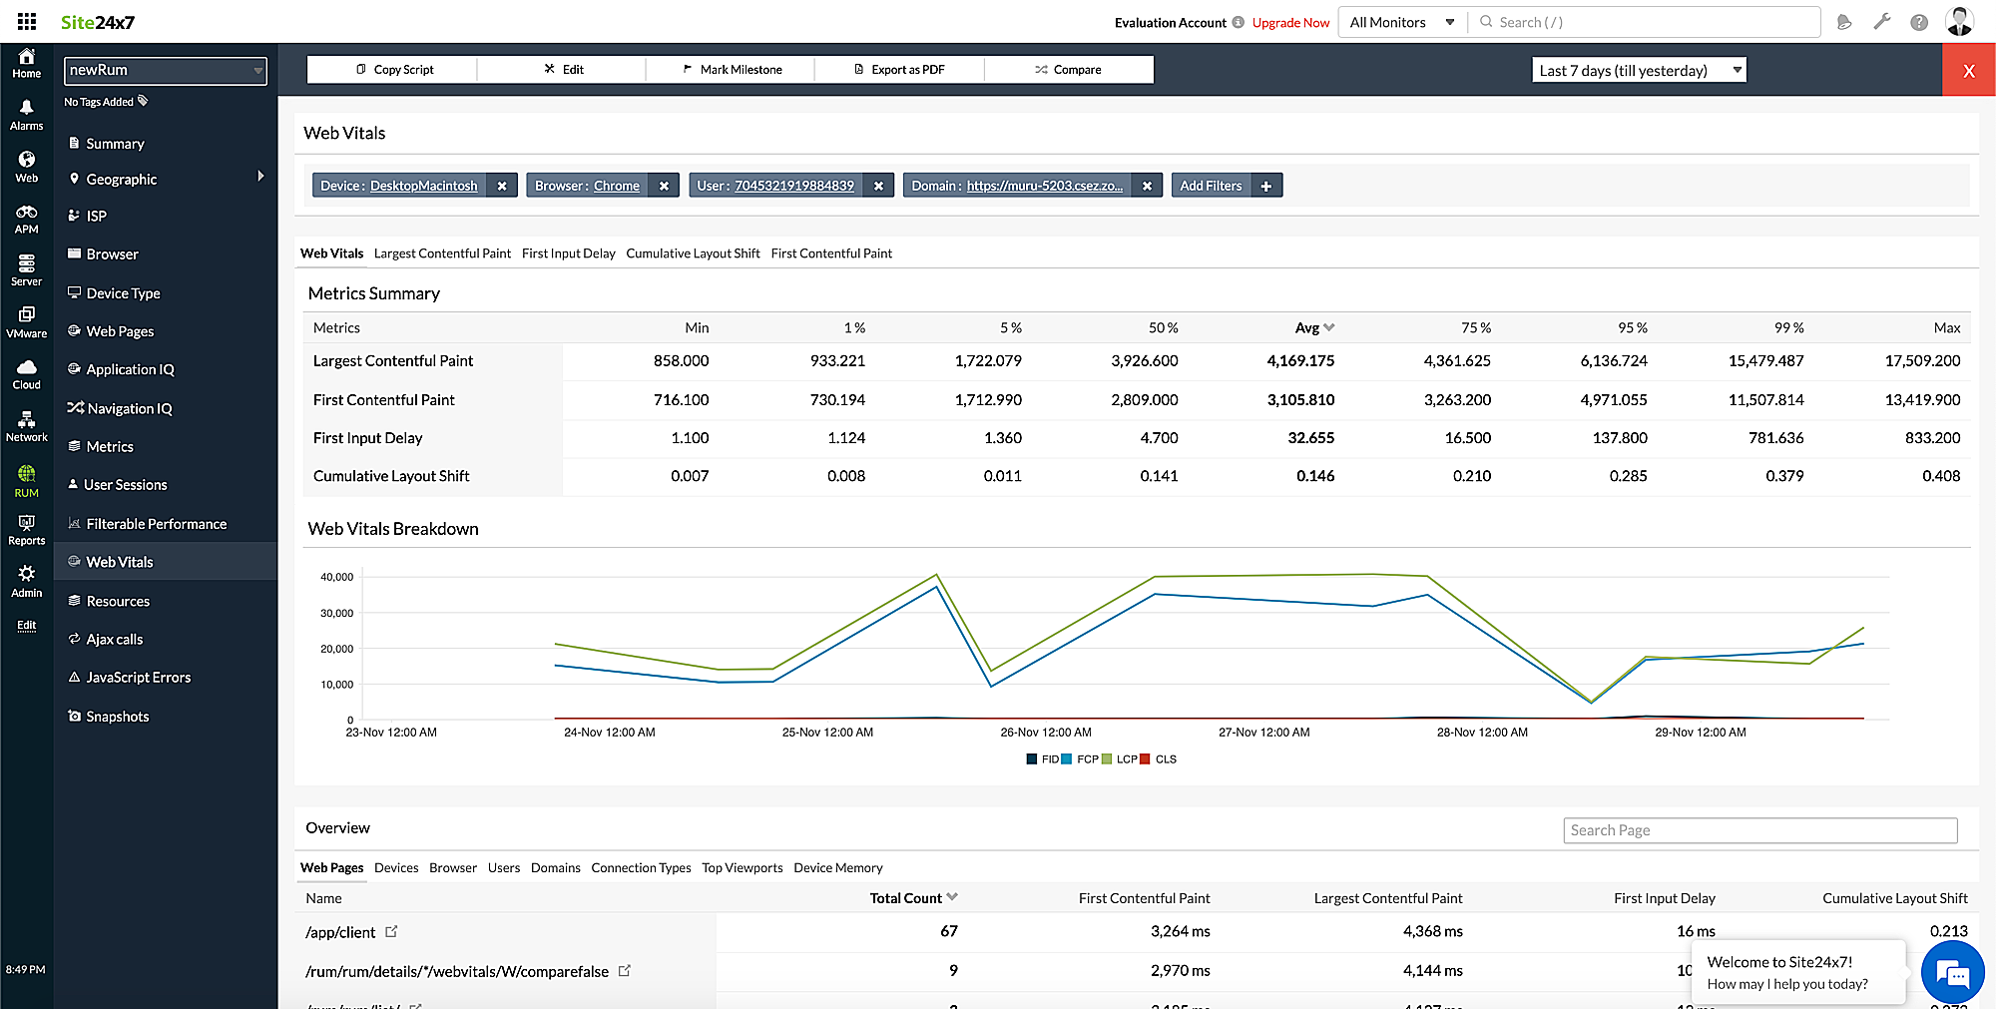This screenshot has width=1996, height=1009.
Task: Open the apps grid launcher icon
Action: [x=27, y=22]
